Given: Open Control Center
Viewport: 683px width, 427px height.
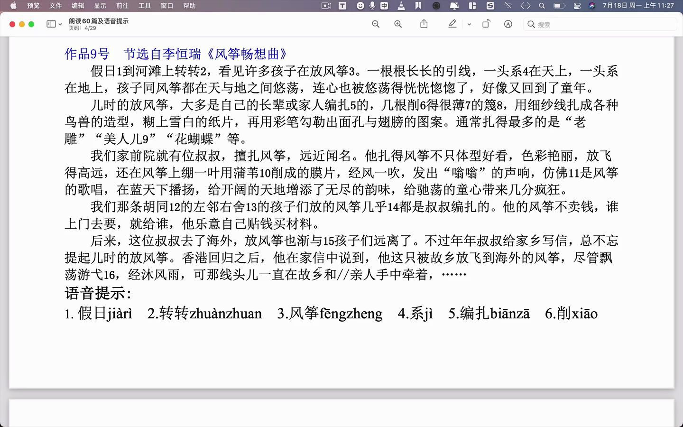Looking at the screenshot, I should click(x=577, y=6).
